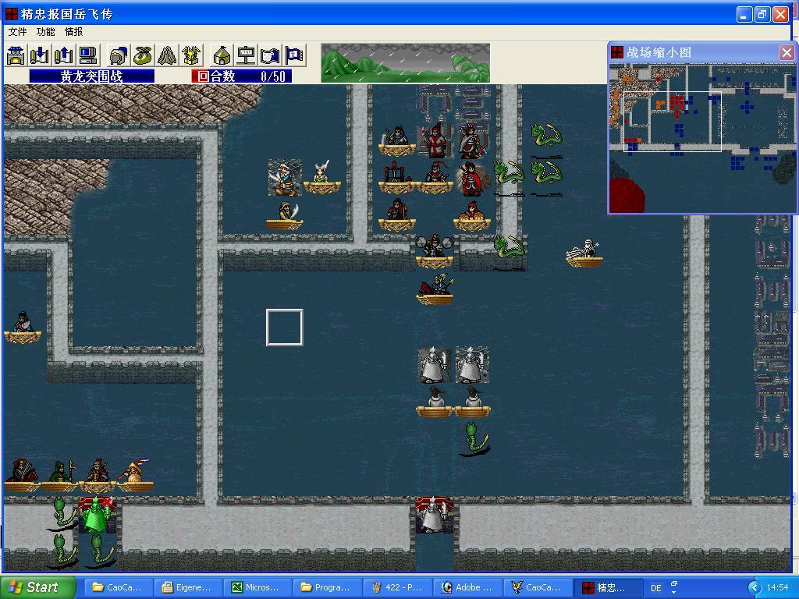Open the 情报 menu

pyautogui.click(x=73, y=31)
